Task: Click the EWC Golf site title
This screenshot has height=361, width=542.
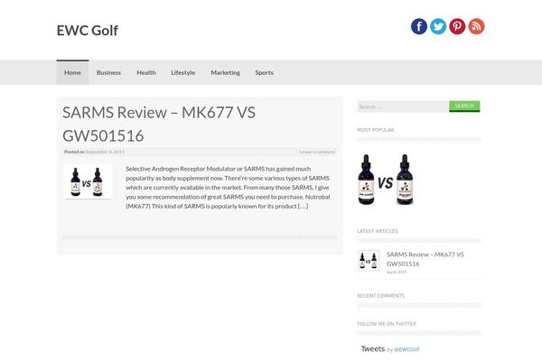Action: coord(88,31)
